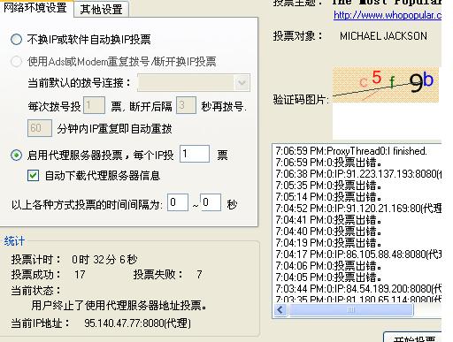Click the horizontal scrollbar thumb in log
453x342 pixels.
(351, 310)
